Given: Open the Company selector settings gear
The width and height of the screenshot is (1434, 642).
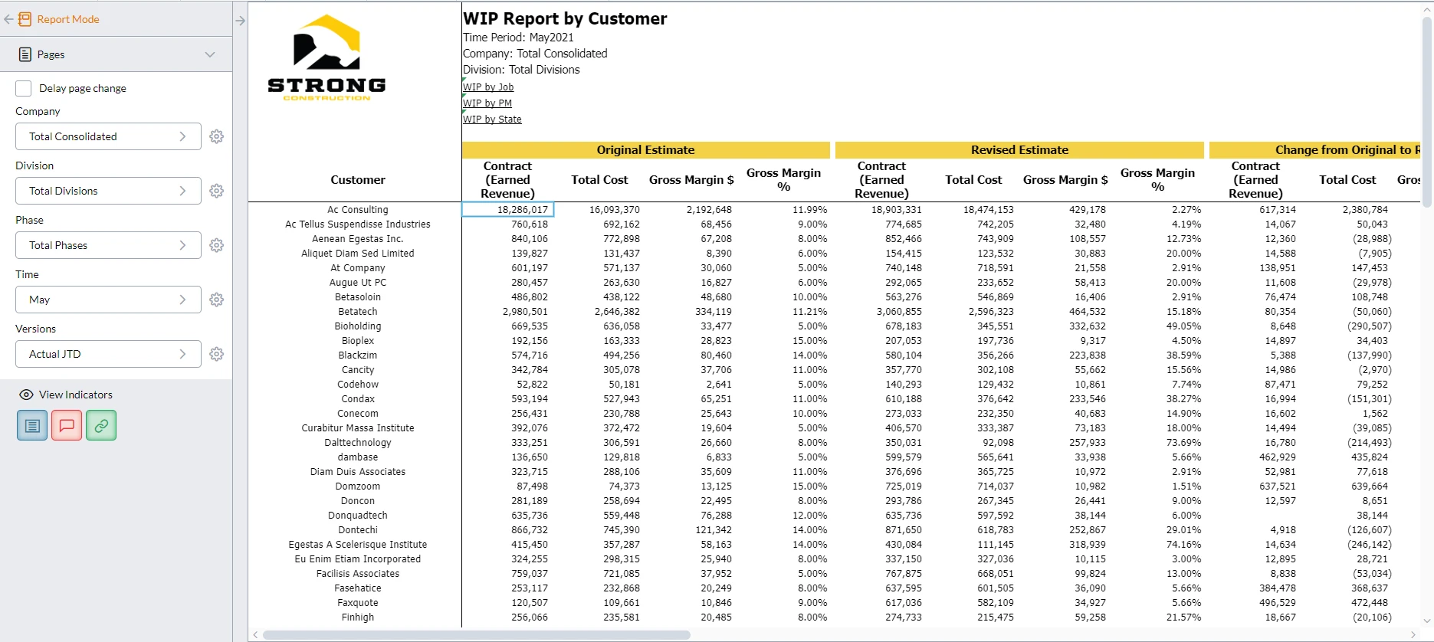Looking at the screenshot, I should pyautogui.click(x=217, y=136).
